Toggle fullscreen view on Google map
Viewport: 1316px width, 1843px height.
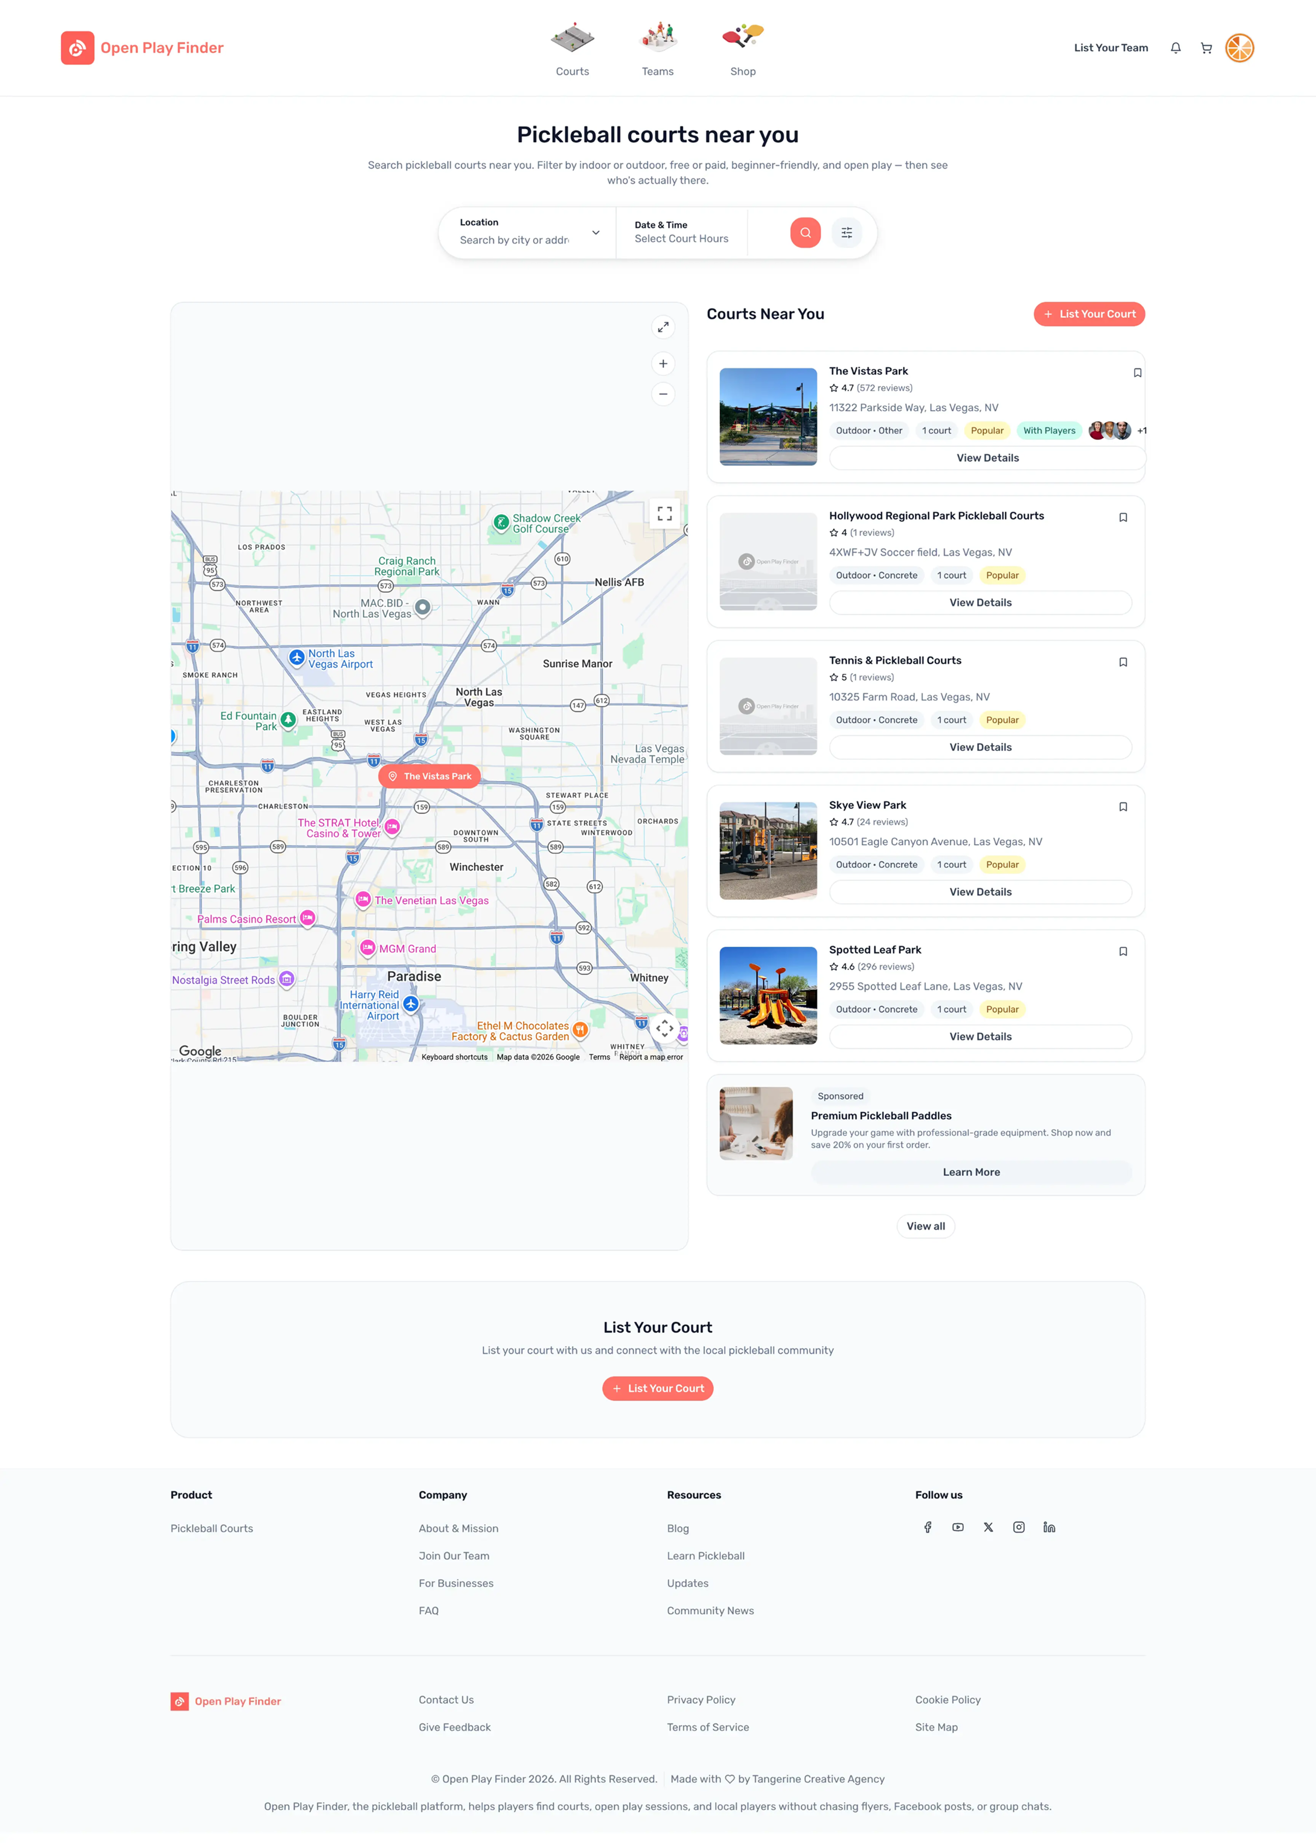(664, 513)
